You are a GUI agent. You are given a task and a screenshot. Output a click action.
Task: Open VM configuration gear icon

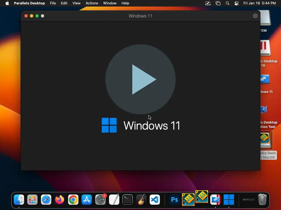255,16
